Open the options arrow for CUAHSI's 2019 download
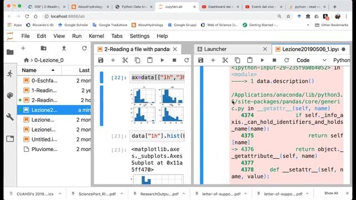 point(60,194)
